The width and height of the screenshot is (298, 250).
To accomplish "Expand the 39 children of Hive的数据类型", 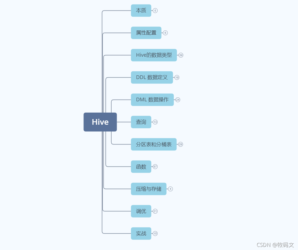I will (181, 55).
